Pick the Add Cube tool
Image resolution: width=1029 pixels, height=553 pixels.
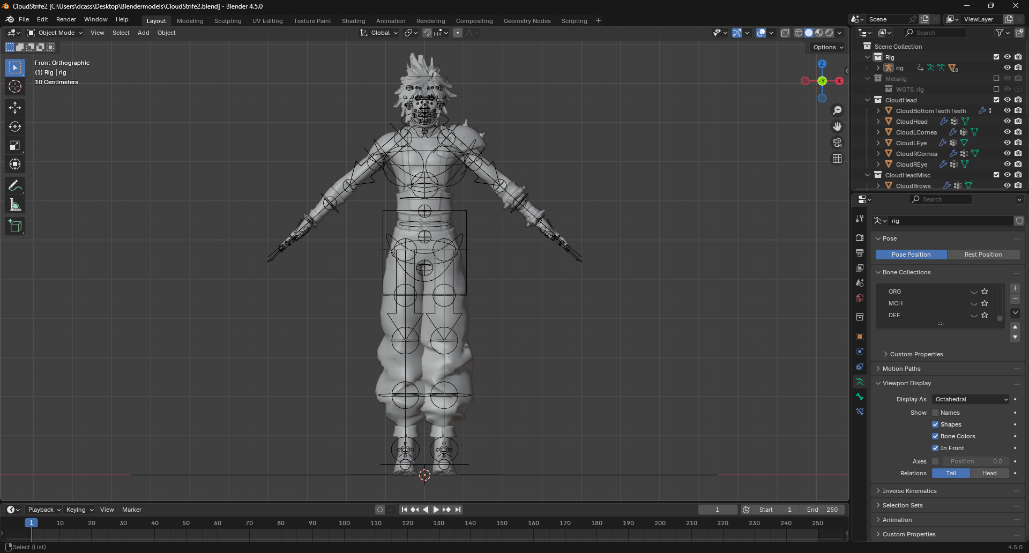click(x=15, y=226)
